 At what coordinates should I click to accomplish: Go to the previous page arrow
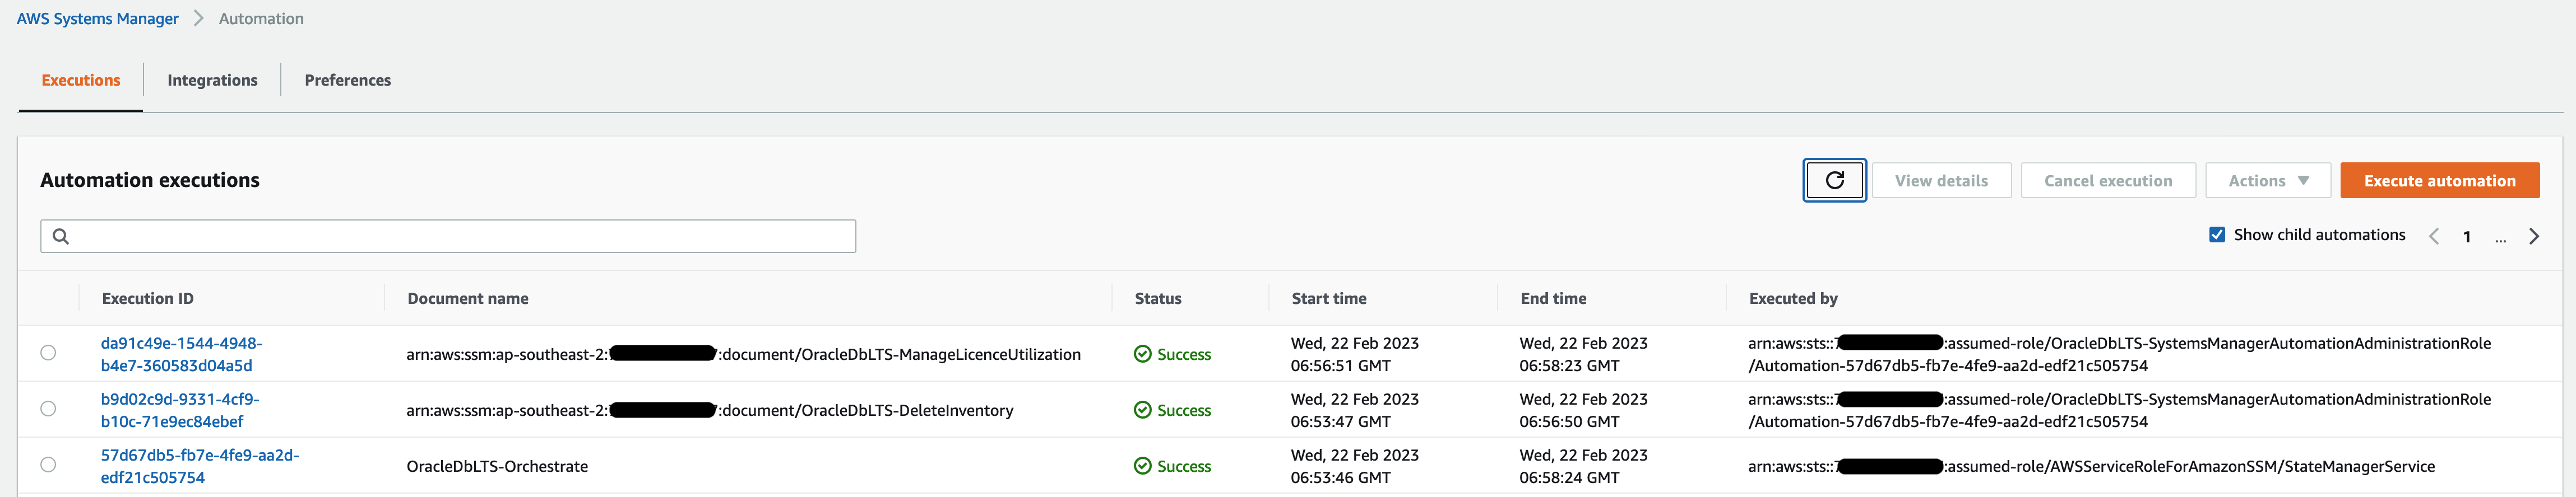click(x=2434, y=237)
